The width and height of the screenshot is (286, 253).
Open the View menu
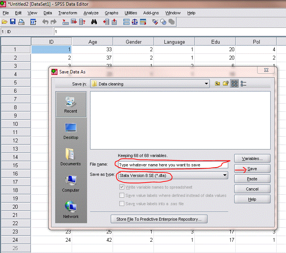coord(32,13)
